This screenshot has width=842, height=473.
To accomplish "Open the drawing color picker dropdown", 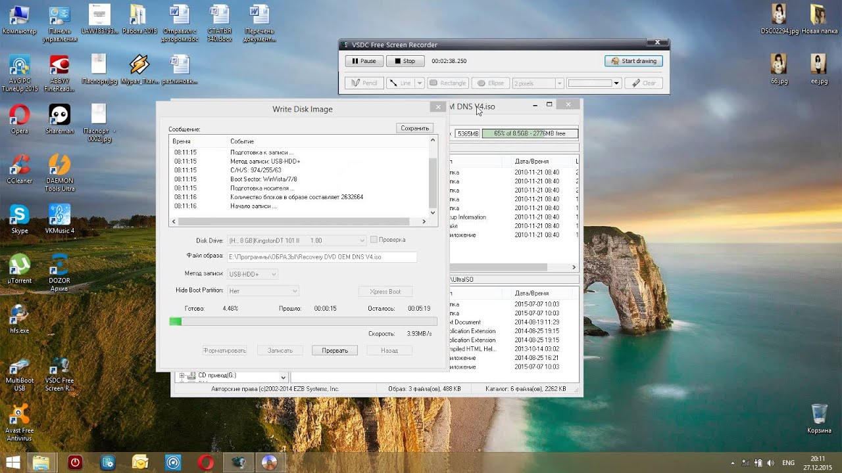I will click(x=616, y=83).
